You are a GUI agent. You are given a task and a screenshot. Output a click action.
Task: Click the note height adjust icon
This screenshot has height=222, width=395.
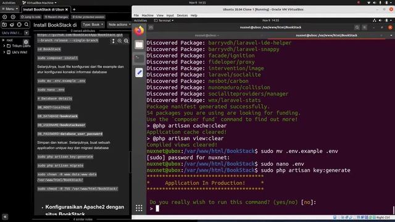pos(113,41)
